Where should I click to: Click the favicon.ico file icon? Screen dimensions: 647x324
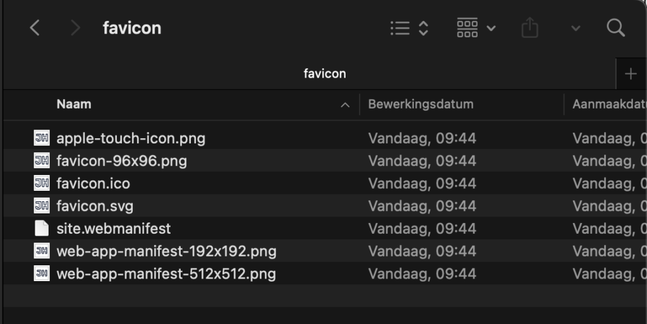42,183
